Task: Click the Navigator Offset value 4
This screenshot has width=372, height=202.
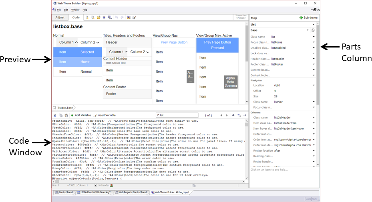Action: pyautogui.click(x=275, y=91)
